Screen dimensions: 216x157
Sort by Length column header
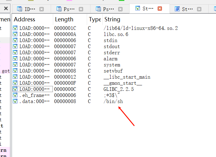64,20
